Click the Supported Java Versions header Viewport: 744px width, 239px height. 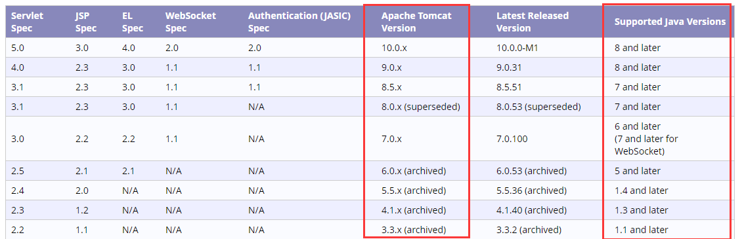(670, 22)
